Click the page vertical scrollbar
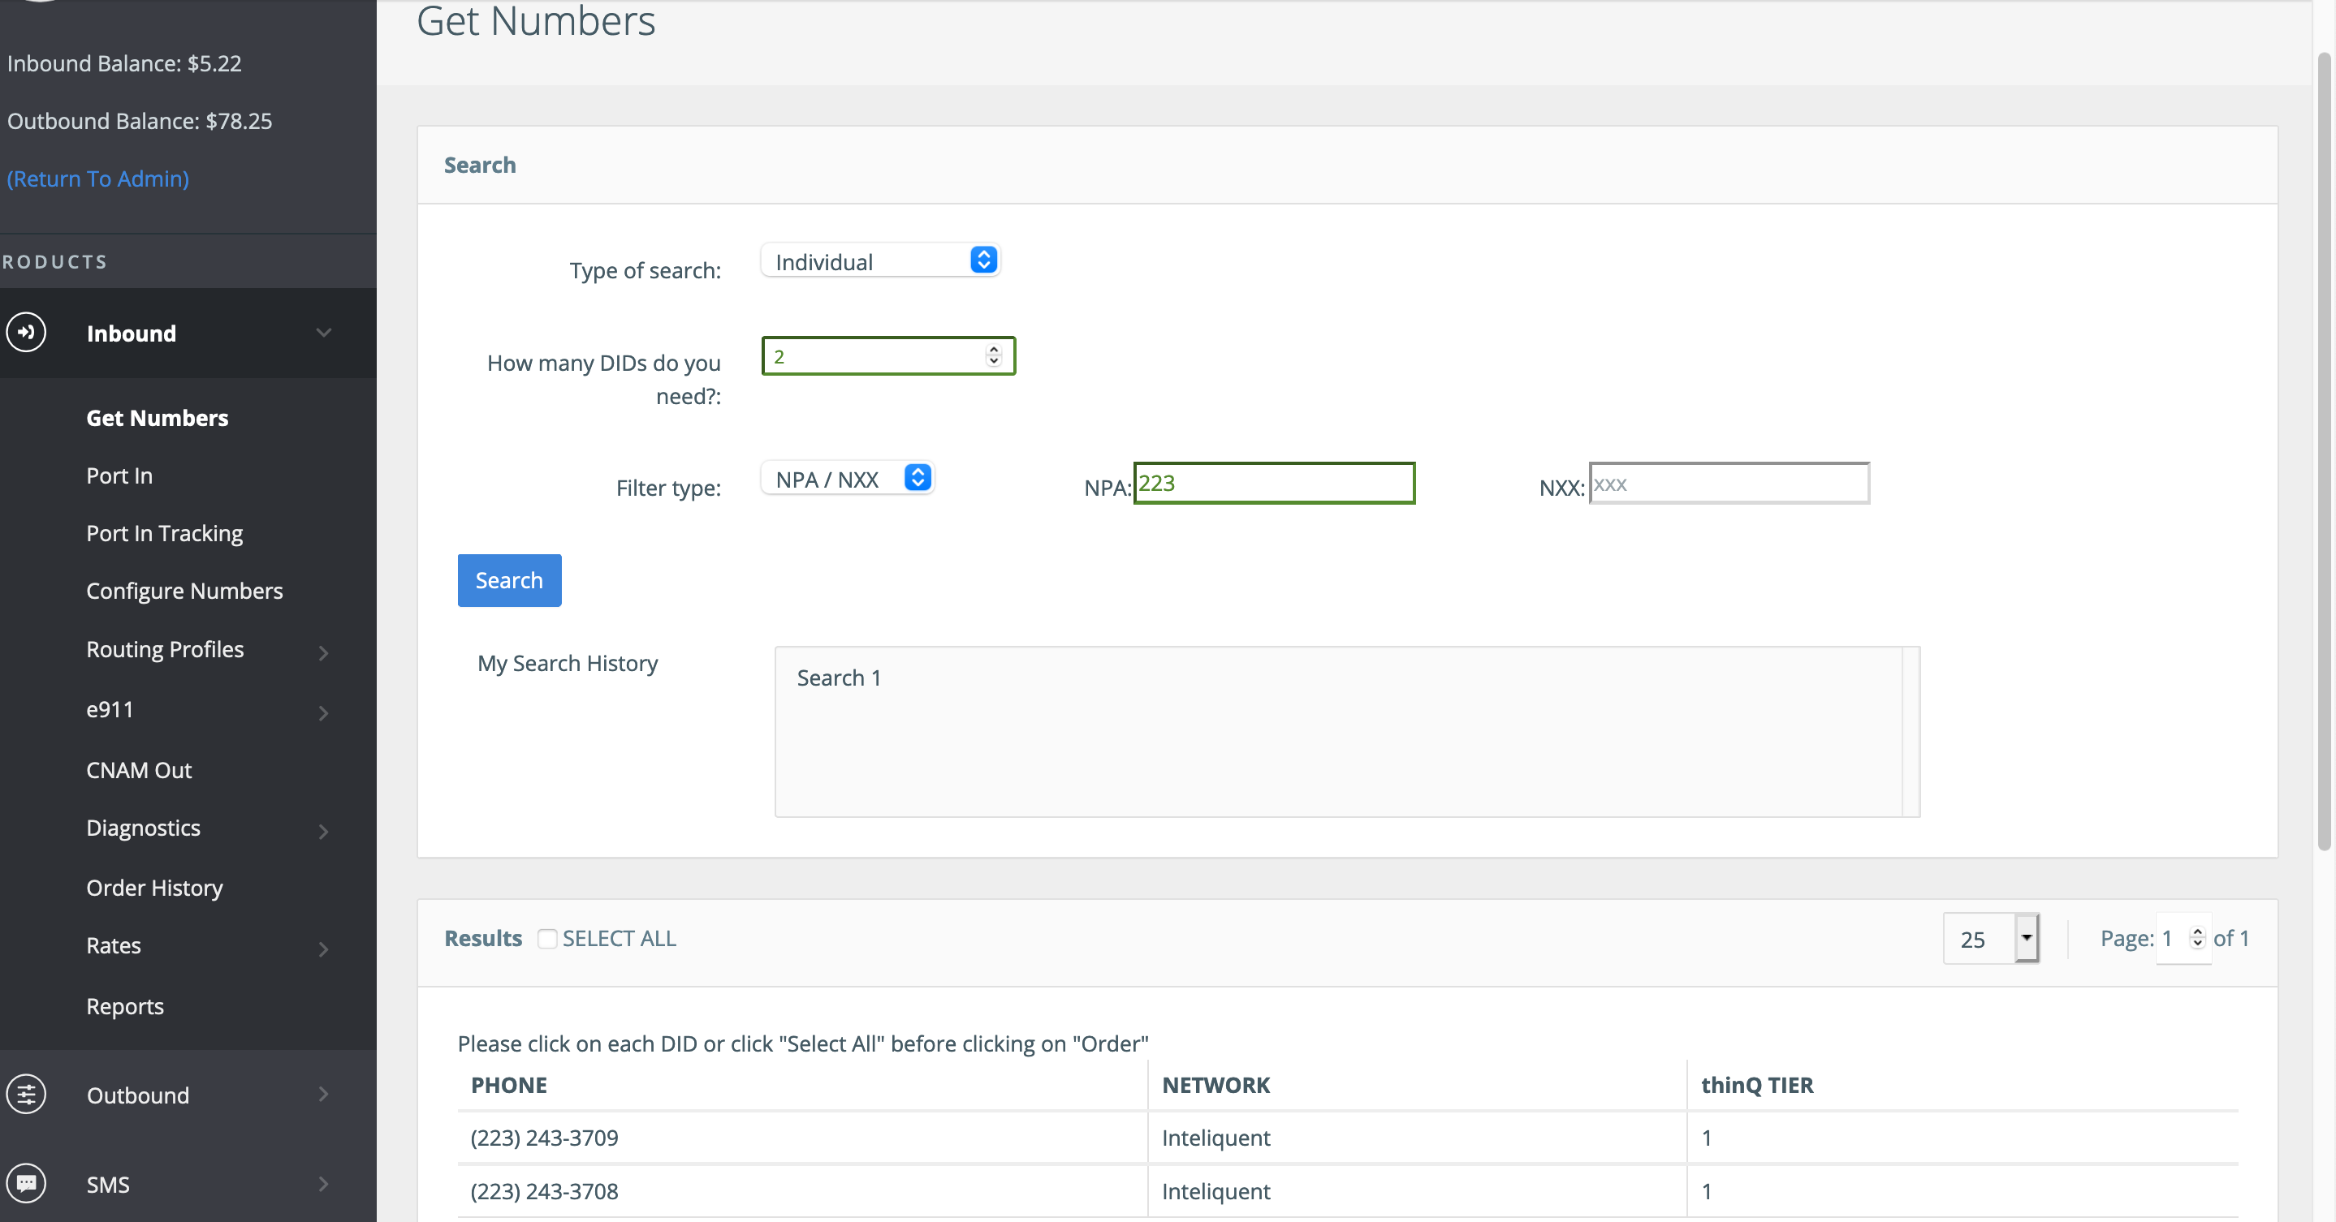Screen dimensions: 2336x1222 click(x=2324, y=451)
